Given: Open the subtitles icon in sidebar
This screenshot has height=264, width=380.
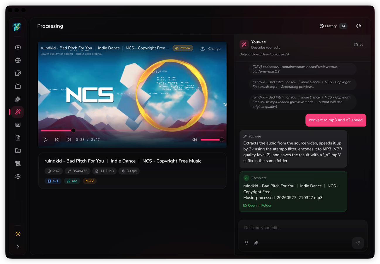Looking at the screenshot, I should tap(18, 125).
